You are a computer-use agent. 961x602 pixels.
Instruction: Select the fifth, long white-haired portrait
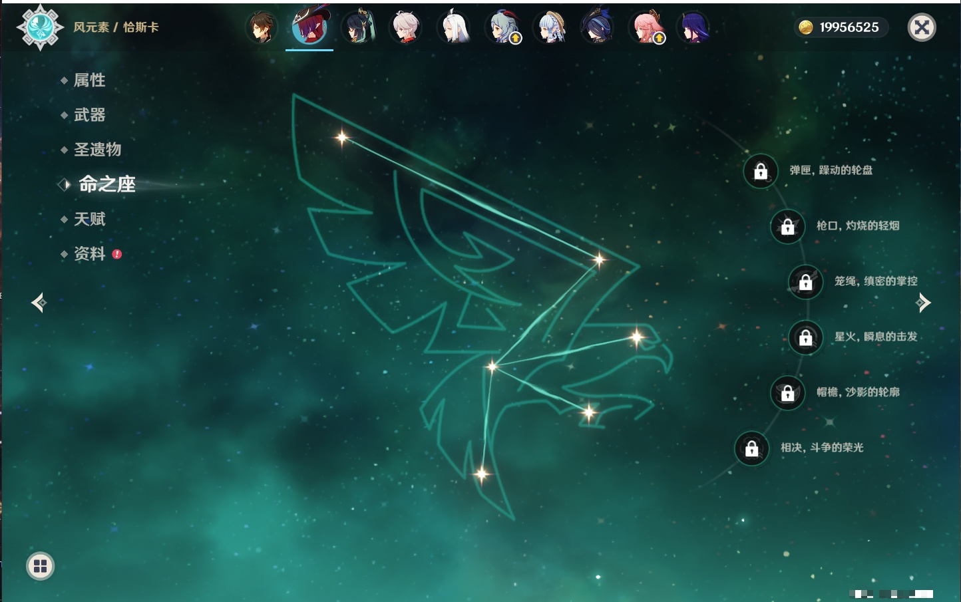point(454,28)
